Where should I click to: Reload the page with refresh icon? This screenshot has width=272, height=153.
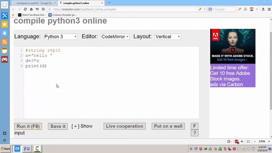point(25,9)
